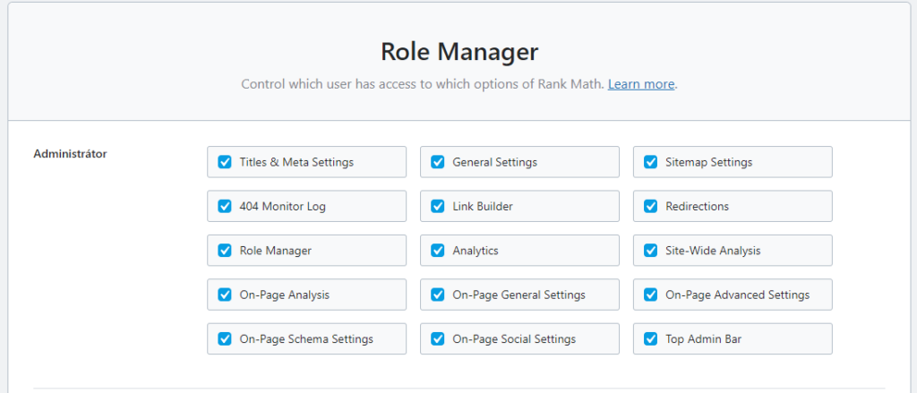Toggle the General Settings checkbox
Image resolution: width=917 pixels, height=393 pixels.
(438, 162)
